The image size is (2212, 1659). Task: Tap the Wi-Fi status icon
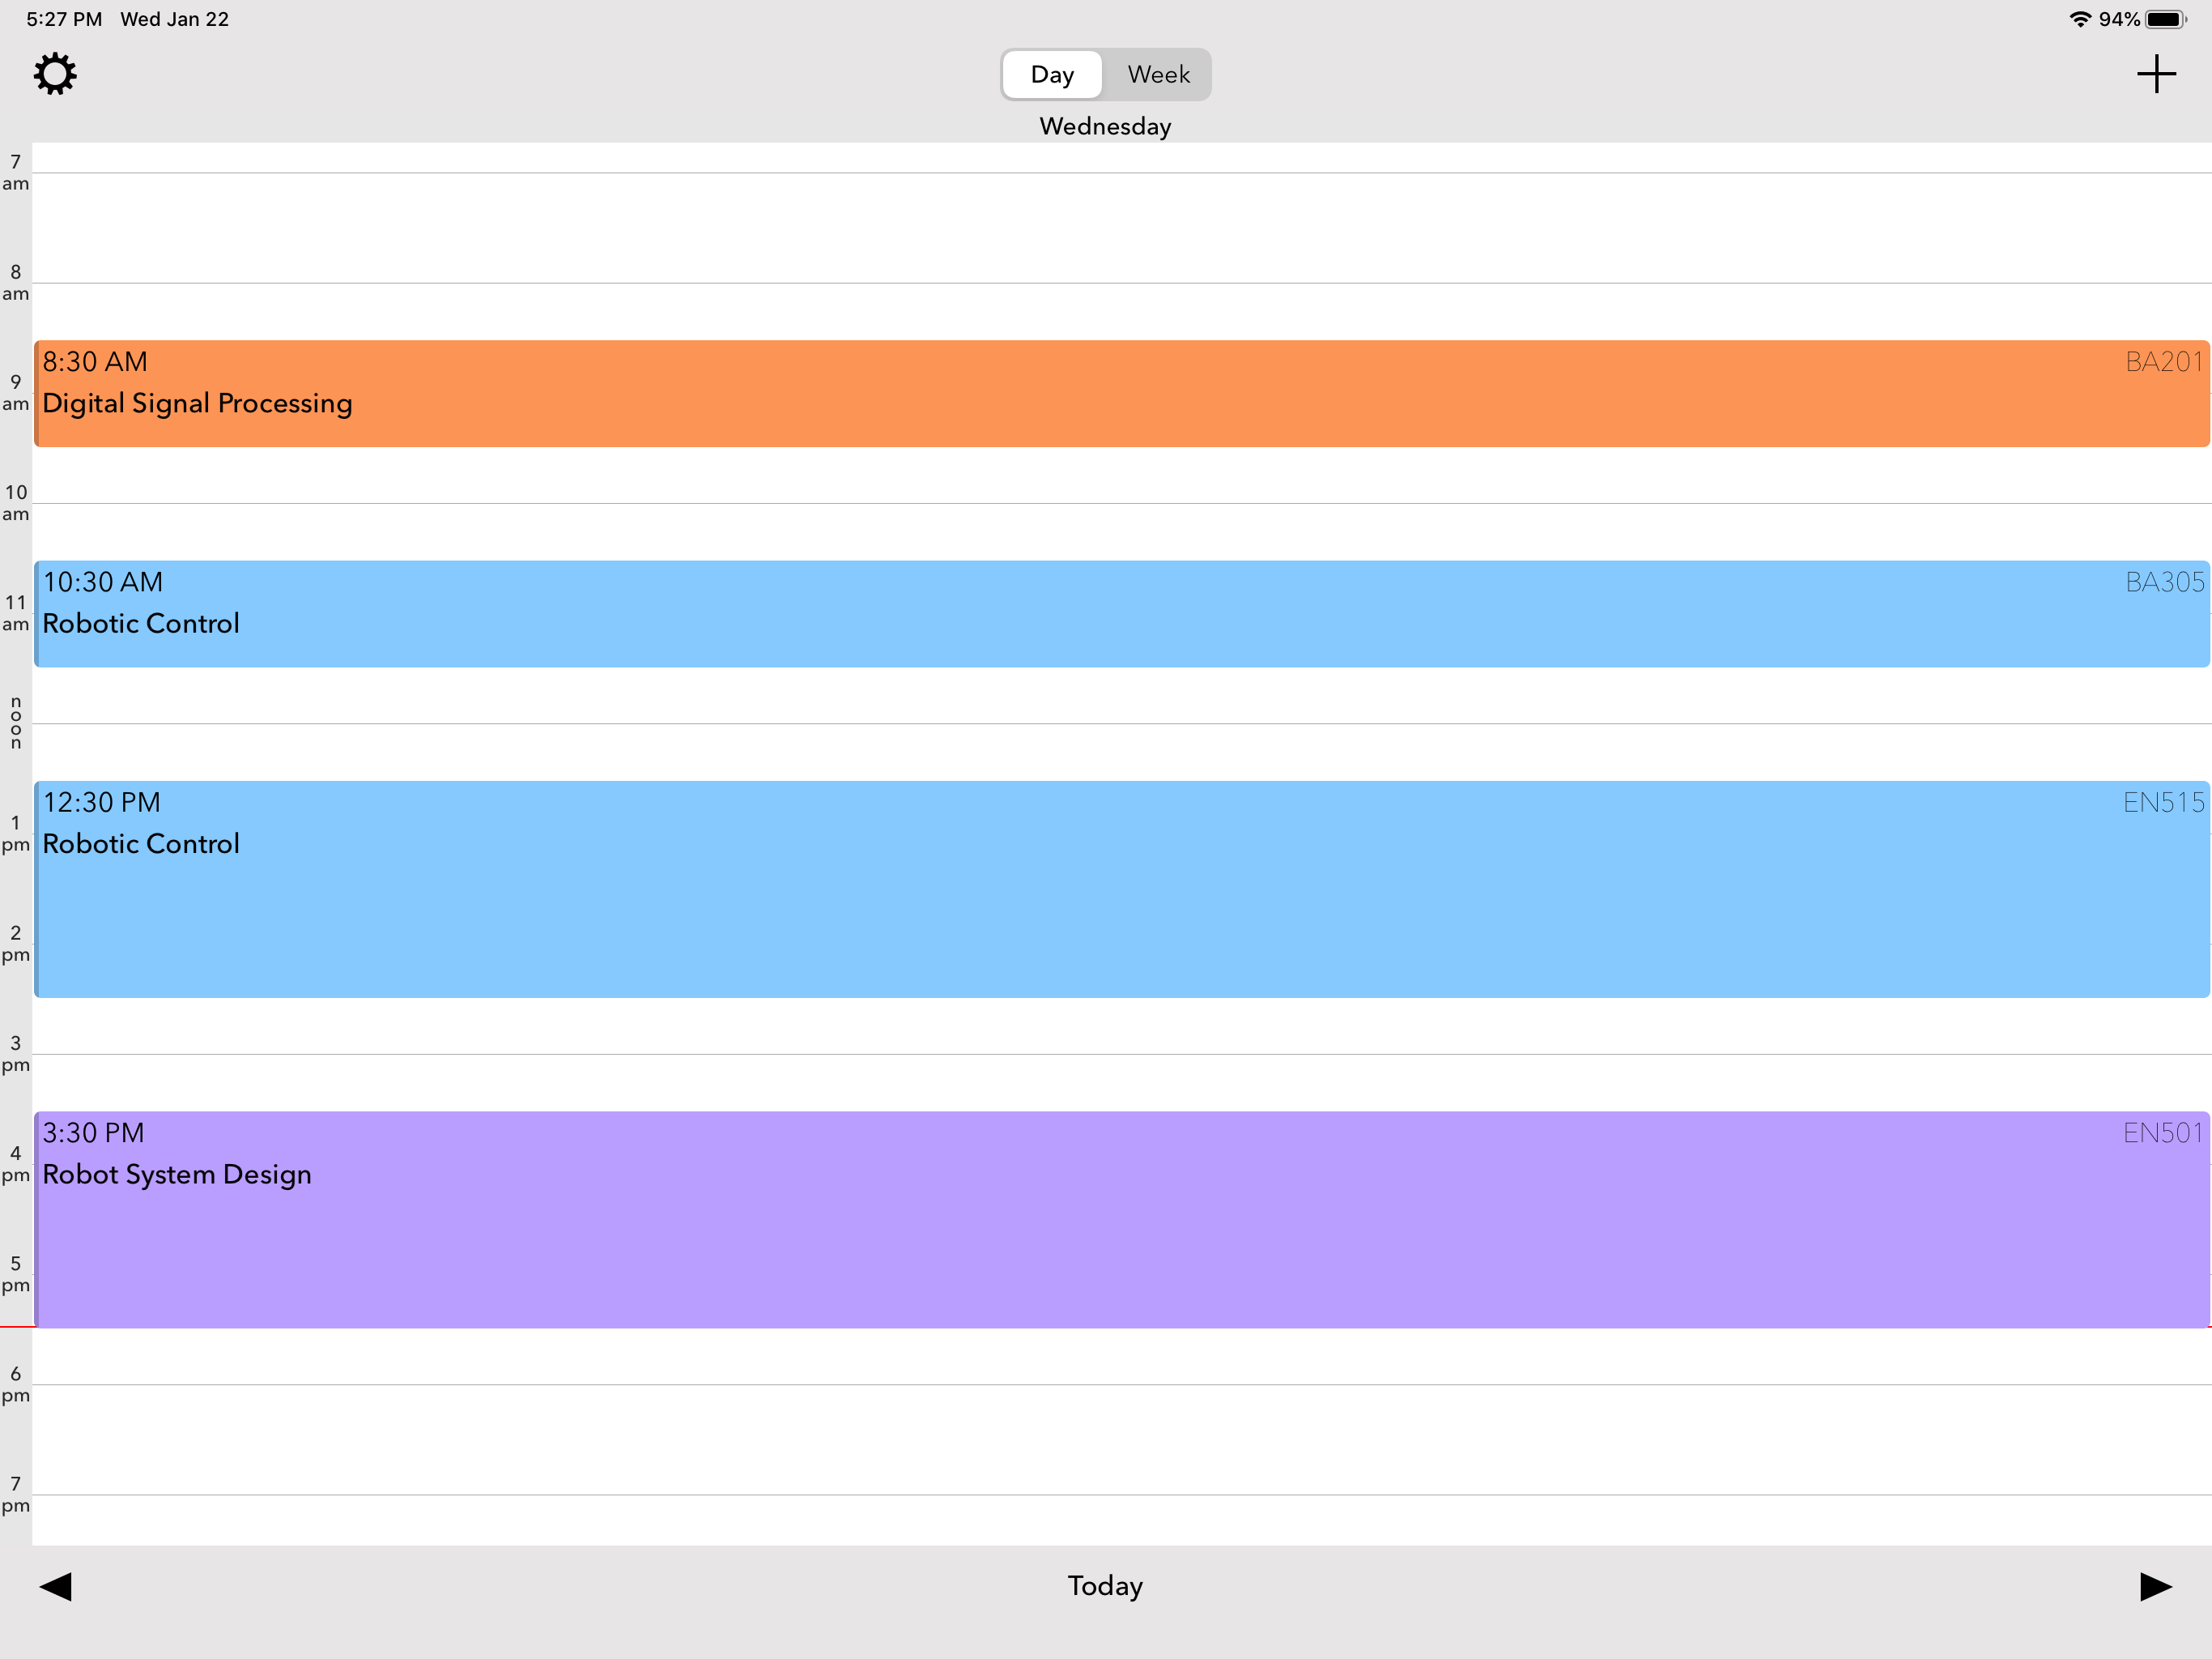point(2079,19)
